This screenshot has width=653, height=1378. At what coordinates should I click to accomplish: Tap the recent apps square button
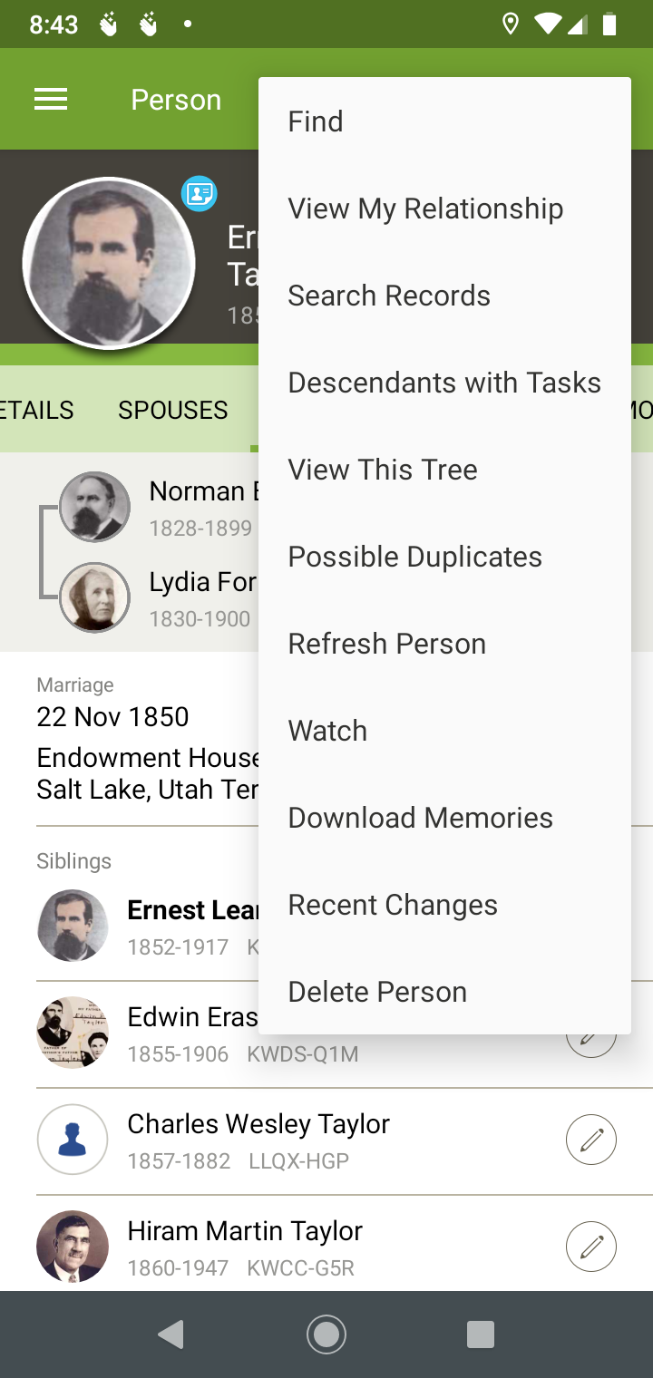tap(480, 1334)
